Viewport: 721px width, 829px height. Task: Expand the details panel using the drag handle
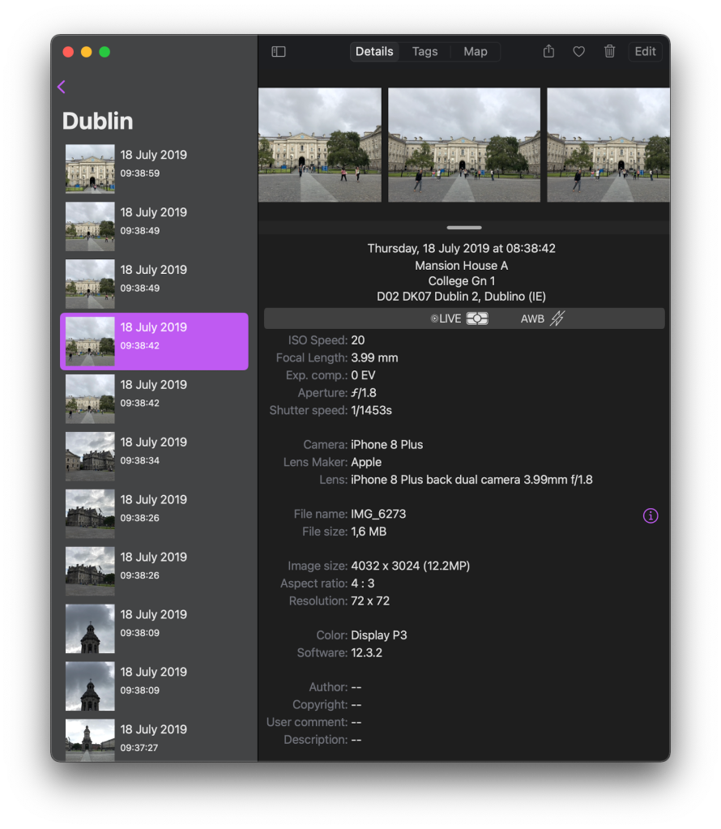(x=463, y=228)
